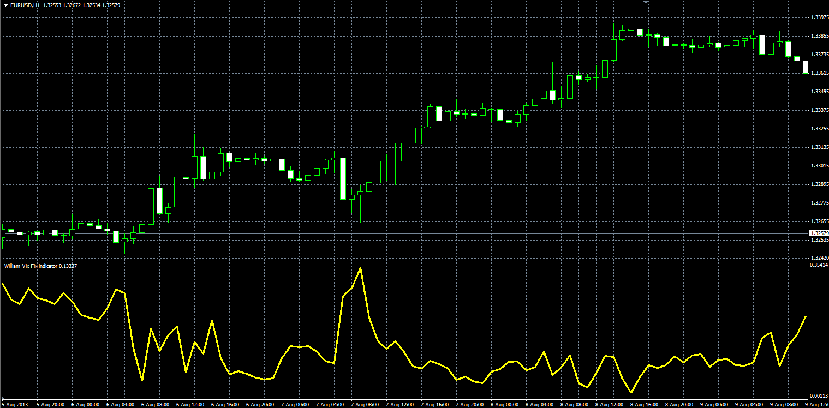Click the 1.33615 price scale label
Image resolution: width=829 pixels, height=408 pixels.
coord(819,73)
